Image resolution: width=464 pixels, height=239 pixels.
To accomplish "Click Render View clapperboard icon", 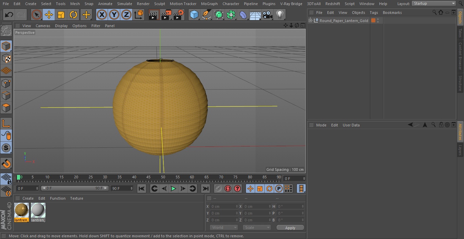I will [154, 15].
